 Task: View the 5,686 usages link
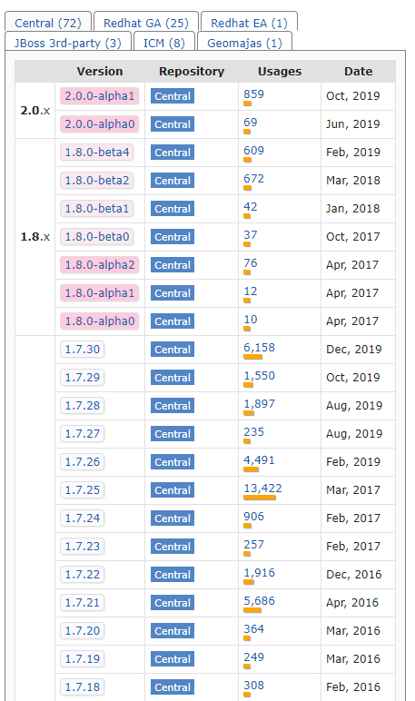click(x=259, y=601)
